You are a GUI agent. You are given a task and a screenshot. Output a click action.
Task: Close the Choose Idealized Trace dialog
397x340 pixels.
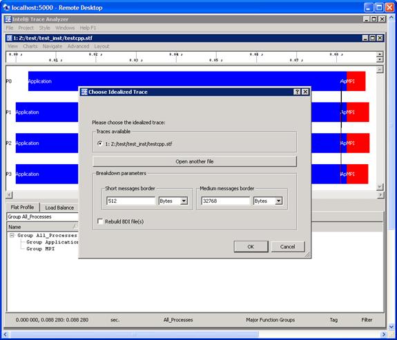tap(305, 92)
